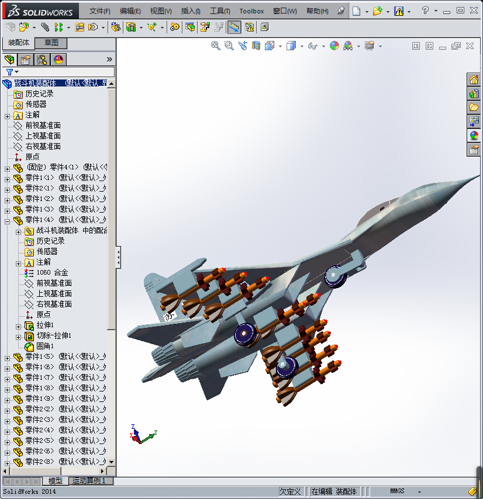Viewport: 483px width, 499px height.
Task: Click the status bar tag icon
Action: [x=473, y=491]
